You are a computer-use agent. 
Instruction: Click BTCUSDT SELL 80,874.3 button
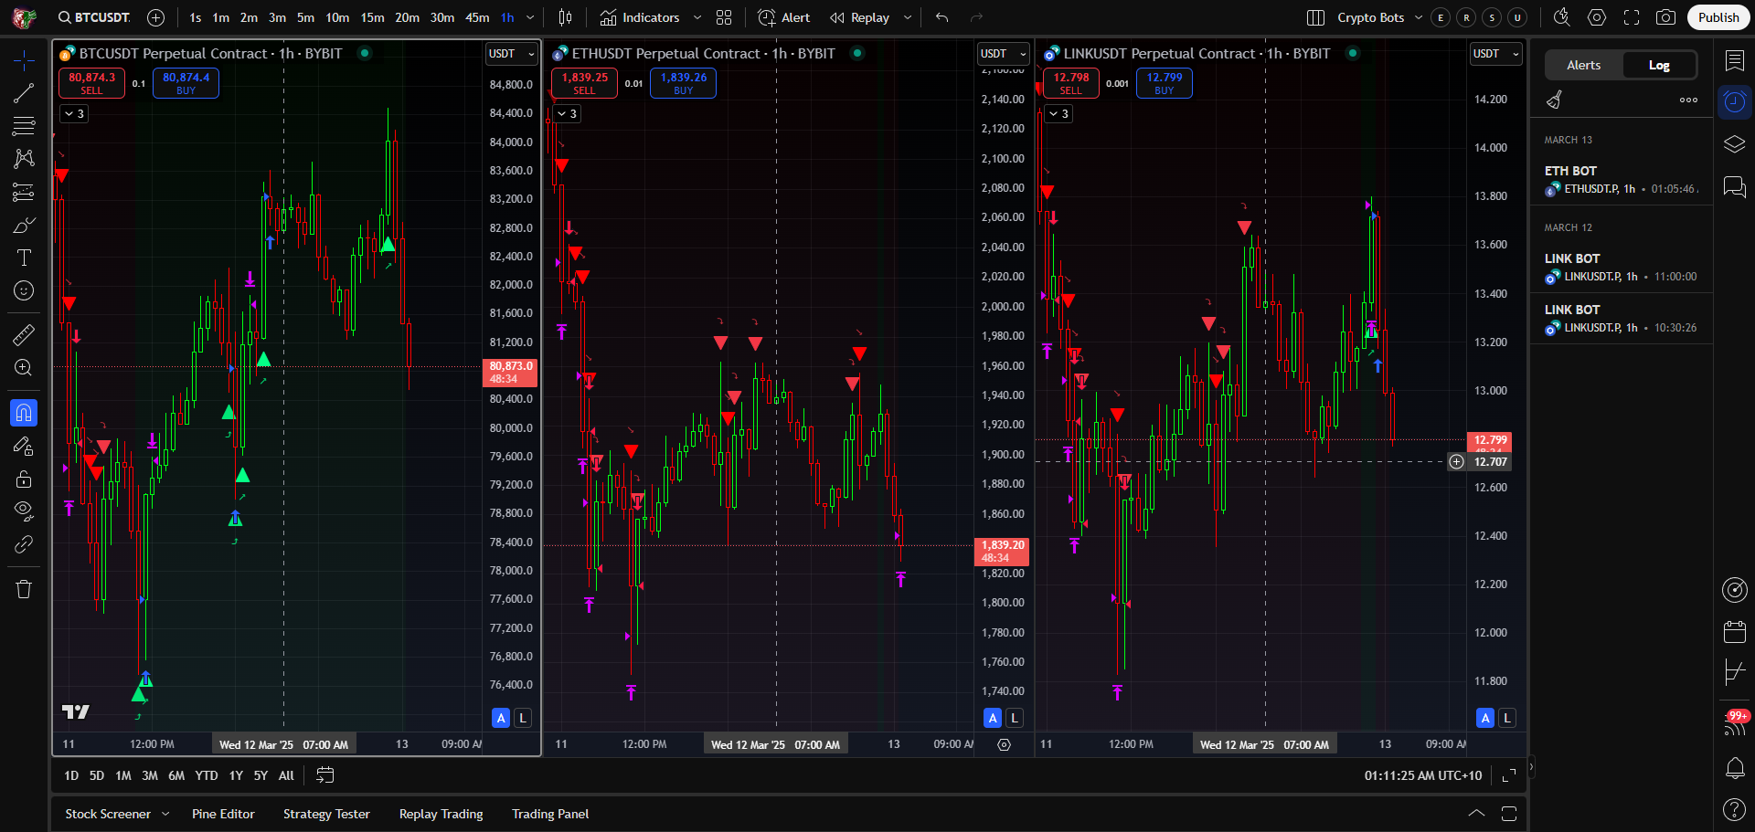pos(92,83)
